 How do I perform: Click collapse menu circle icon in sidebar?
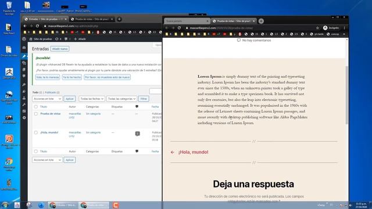(x=24, y=117)
